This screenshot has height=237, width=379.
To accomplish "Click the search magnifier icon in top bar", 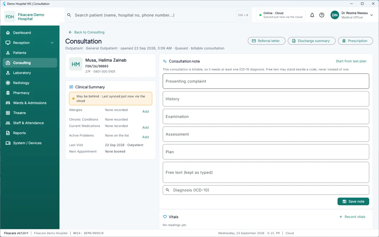I will pyautogui.click(x=69, y=15).
